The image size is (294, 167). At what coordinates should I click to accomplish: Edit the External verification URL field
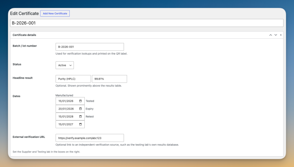[90, 138]
